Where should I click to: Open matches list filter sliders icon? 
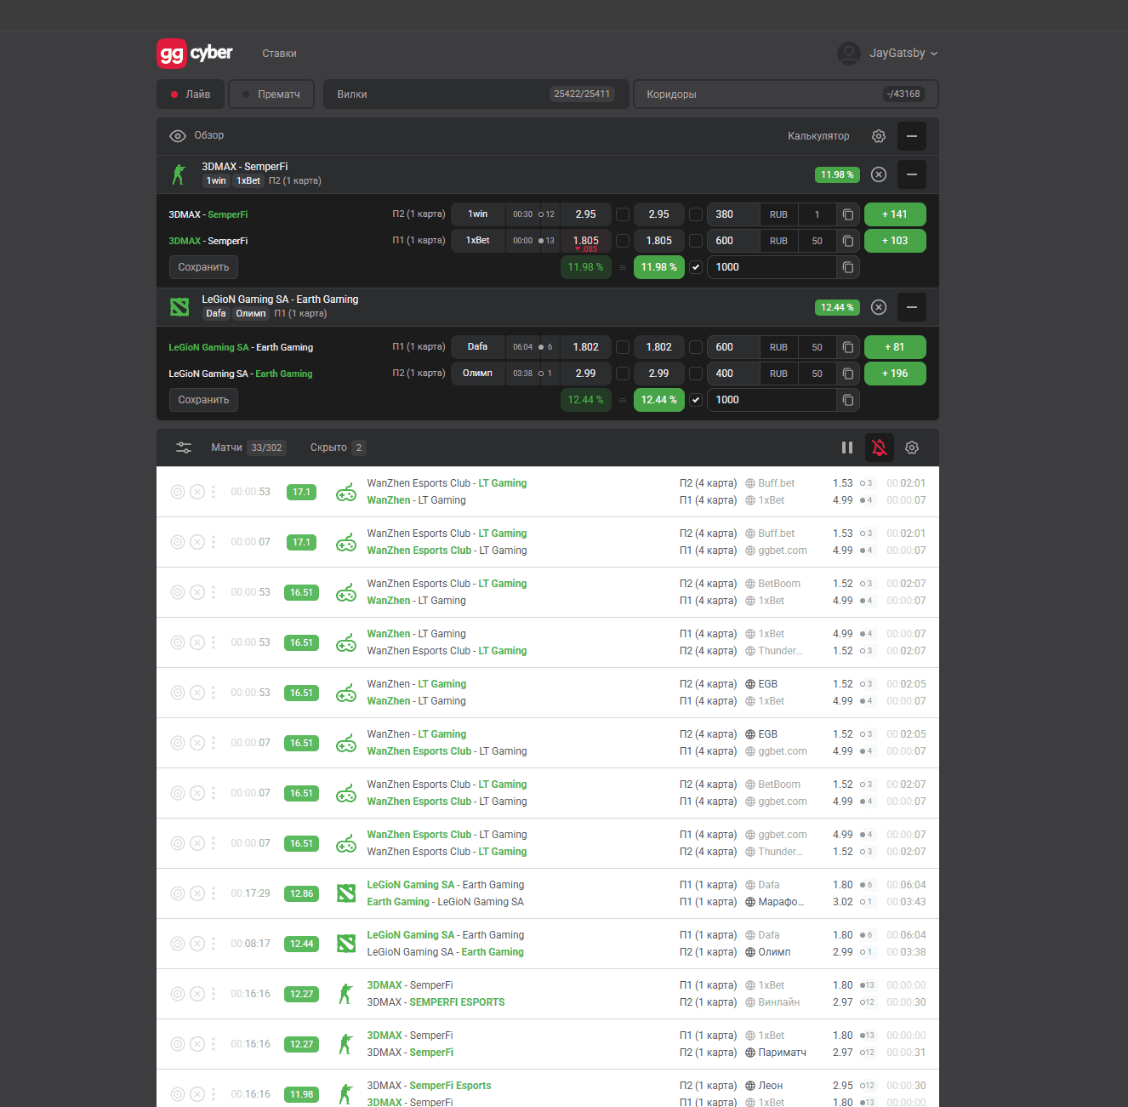(x=184, y=448)
